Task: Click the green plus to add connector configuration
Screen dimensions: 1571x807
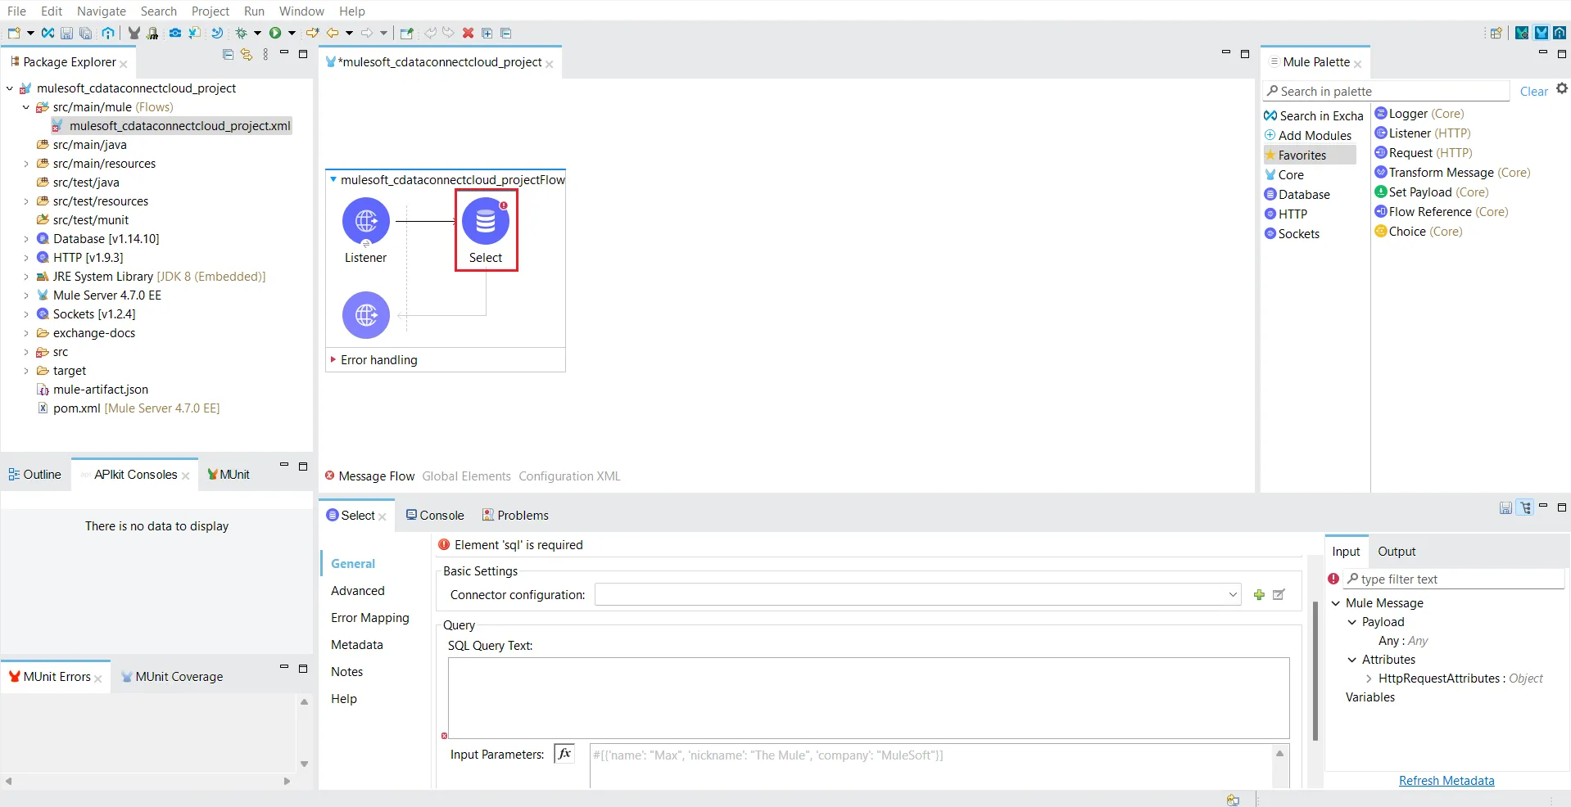Action: pos(1259,595)
